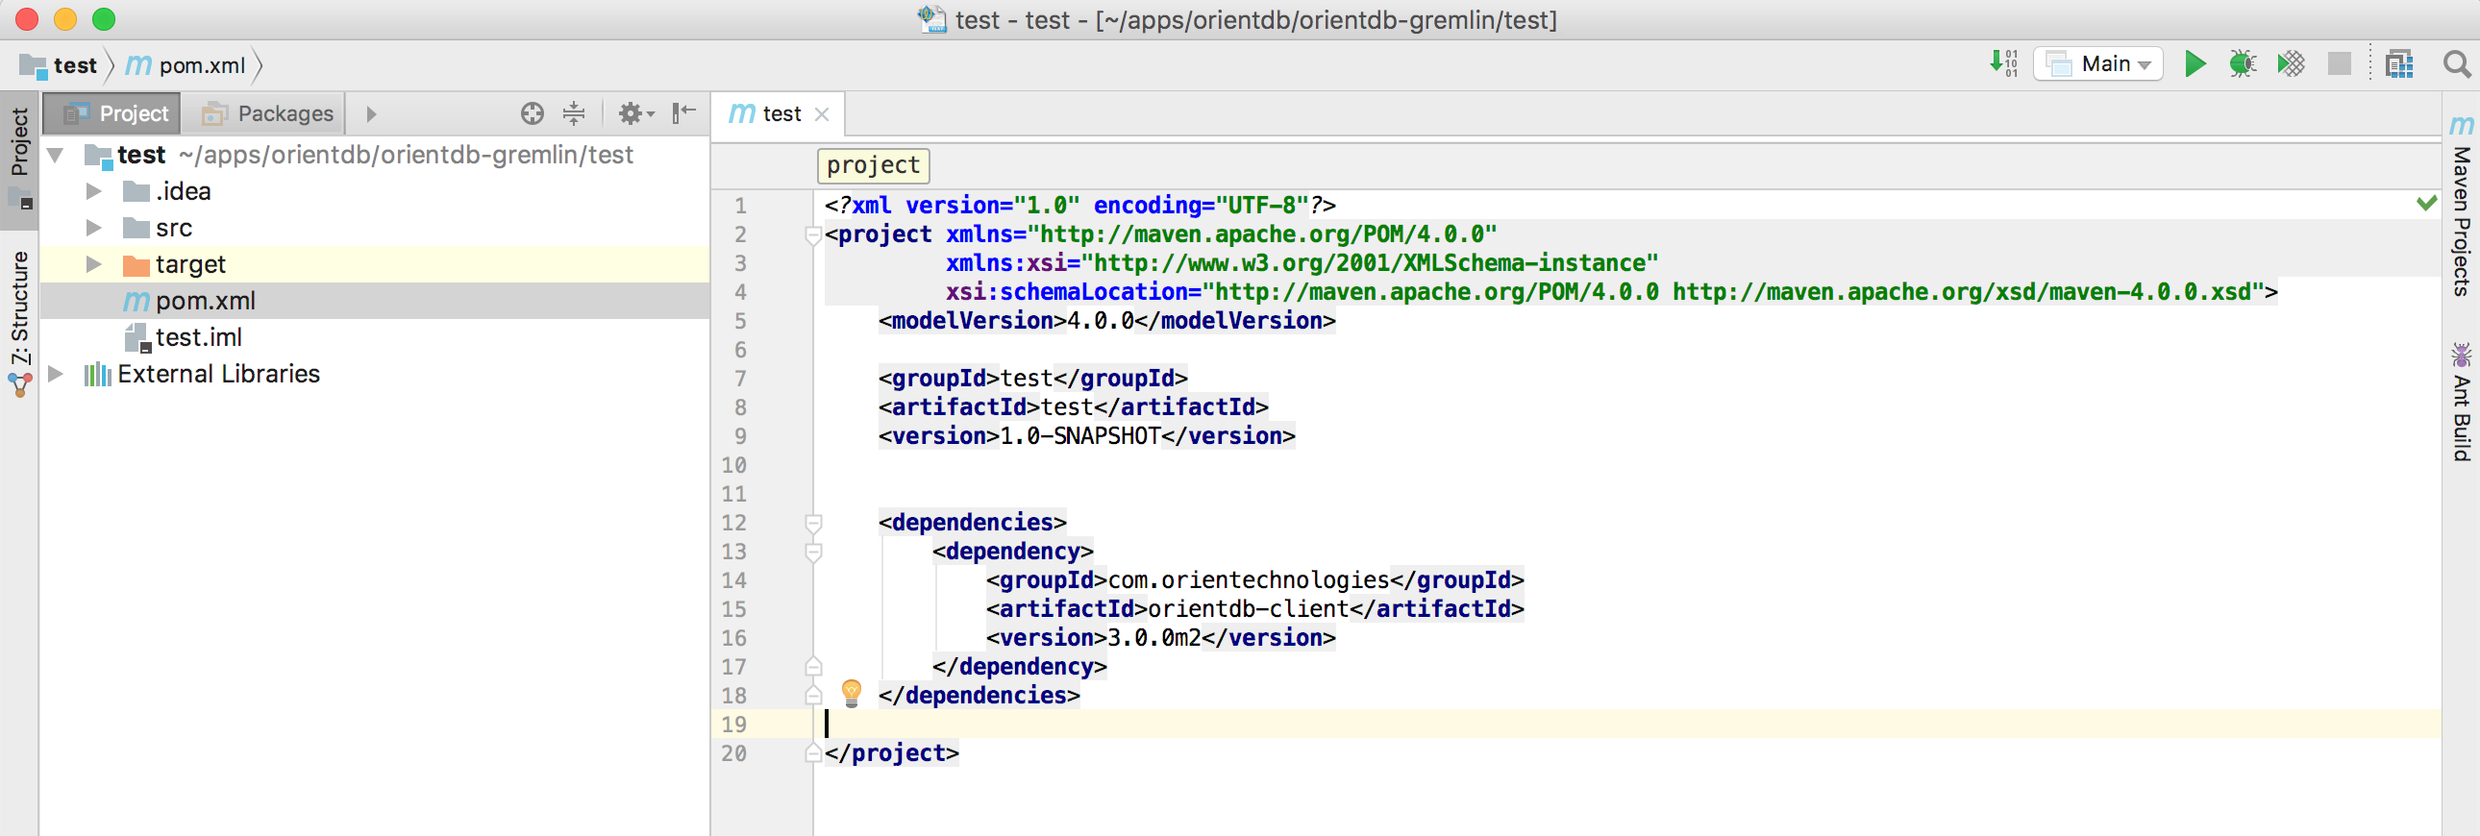Switch to the Packages view tab
The image size is (2480, 836).
[x=267, y=113]
